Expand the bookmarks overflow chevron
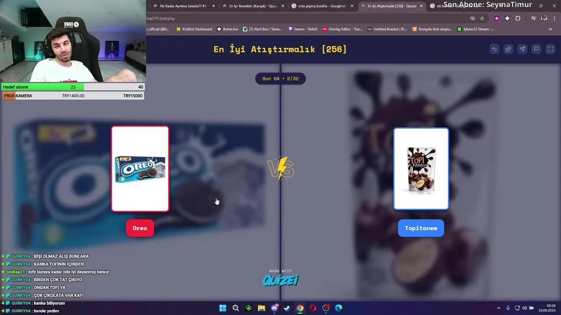The height and width of the screenshot is (315, 561). (550, 29)
